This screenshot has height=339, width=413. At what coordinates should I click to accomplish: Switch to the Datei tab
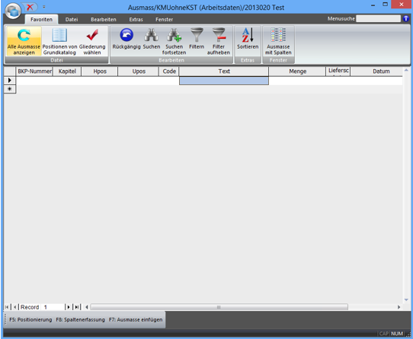[72, 20]
